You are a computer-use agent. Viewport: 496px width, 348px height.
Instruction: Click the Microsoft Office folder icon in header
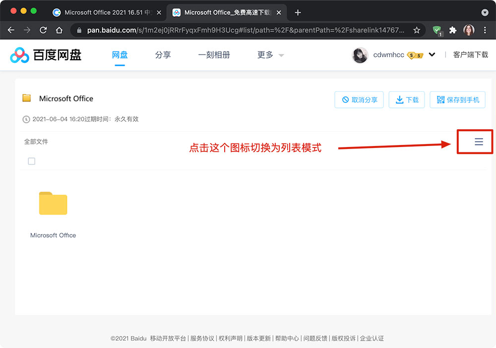pos(27,98)
